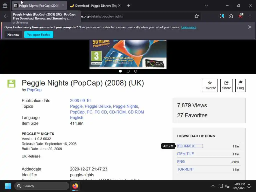Open the English language link
This screenshot has width=256, height=192.
click(76, 118)
